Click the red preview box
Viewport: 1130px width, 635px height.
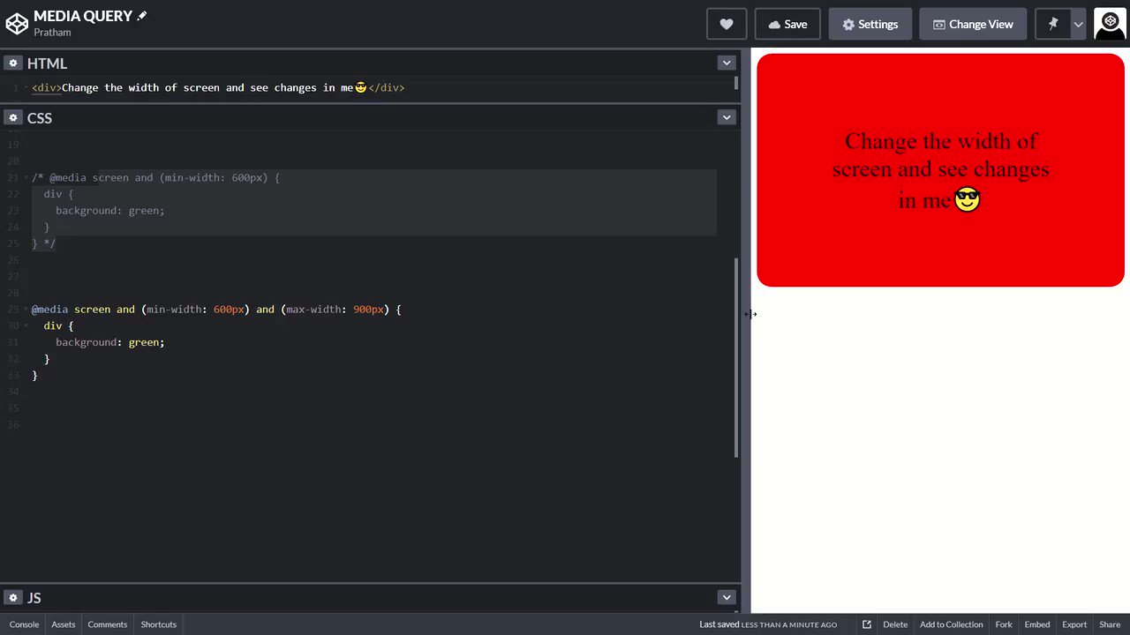point(940,170)
